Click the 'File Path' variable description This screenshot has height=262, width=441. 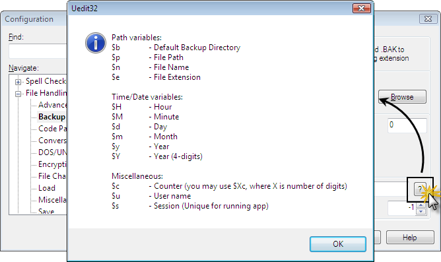[168, 57]
